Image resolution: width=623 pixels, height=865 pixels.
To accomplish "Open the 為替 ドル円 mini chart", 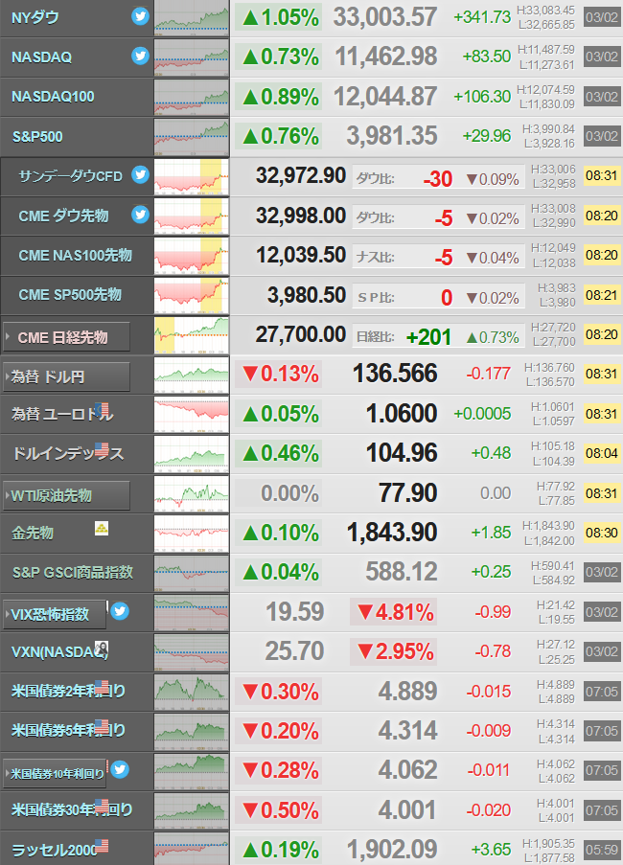I will (192, 375).
